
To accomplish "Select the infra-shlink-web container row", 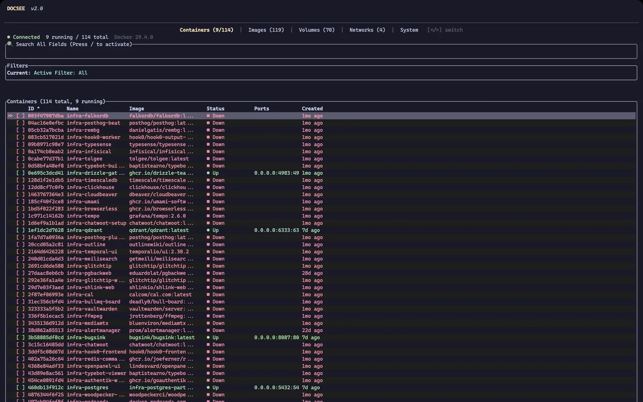I will (321, 287).
